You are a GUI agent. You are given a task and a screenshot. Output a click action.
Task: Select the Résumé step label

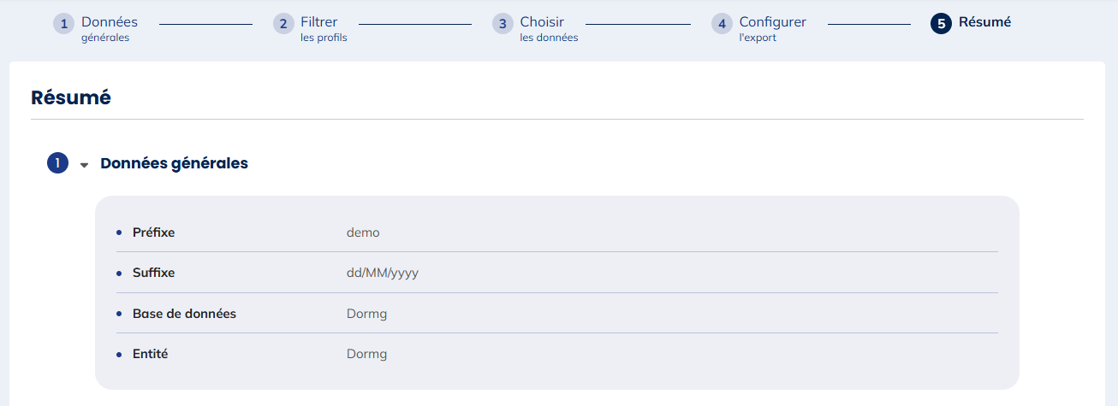click(984, 22)
